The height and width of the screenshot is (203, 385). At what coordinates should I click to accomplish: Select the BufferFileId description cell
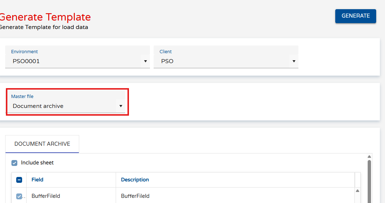coord(235,196)
